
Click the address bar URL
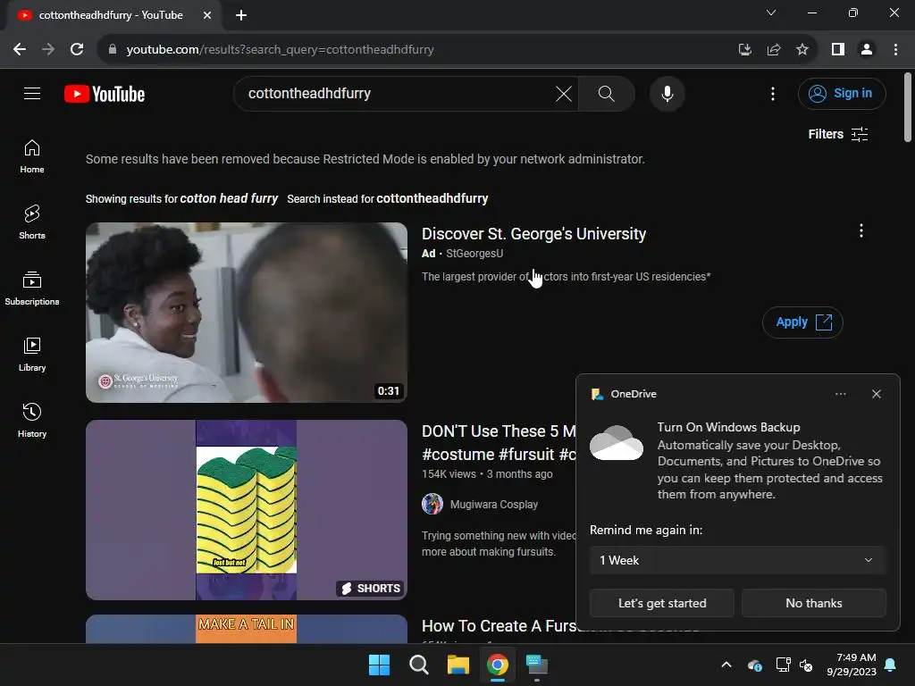point(280,50)
